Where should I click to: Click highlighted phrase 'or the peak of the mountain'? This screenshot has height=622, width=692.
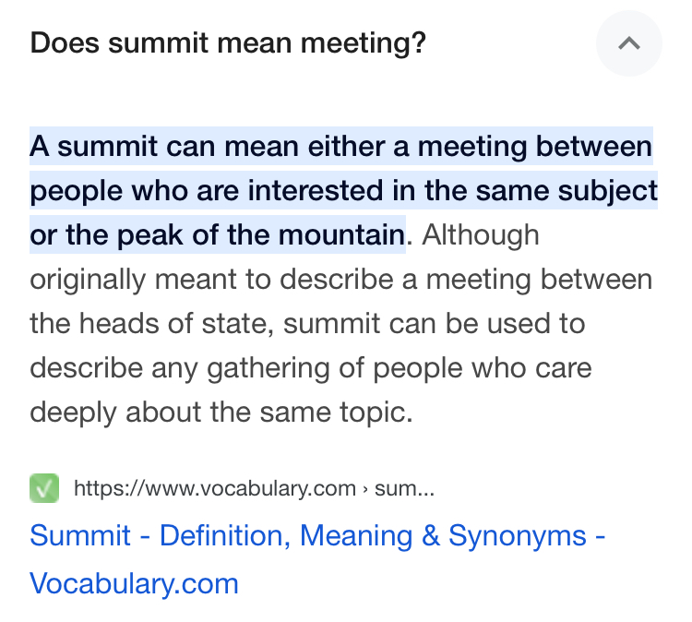click(x=218, y=234)
